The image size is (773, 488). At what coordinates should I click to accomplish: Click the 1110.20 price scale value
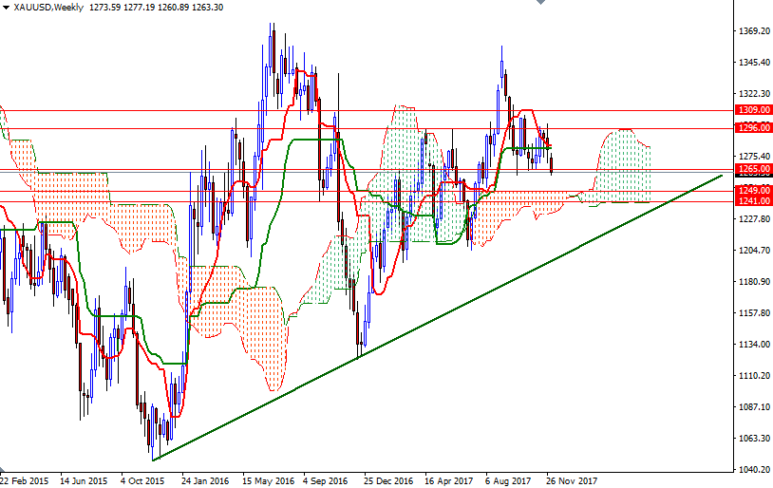tap(754, 376)
